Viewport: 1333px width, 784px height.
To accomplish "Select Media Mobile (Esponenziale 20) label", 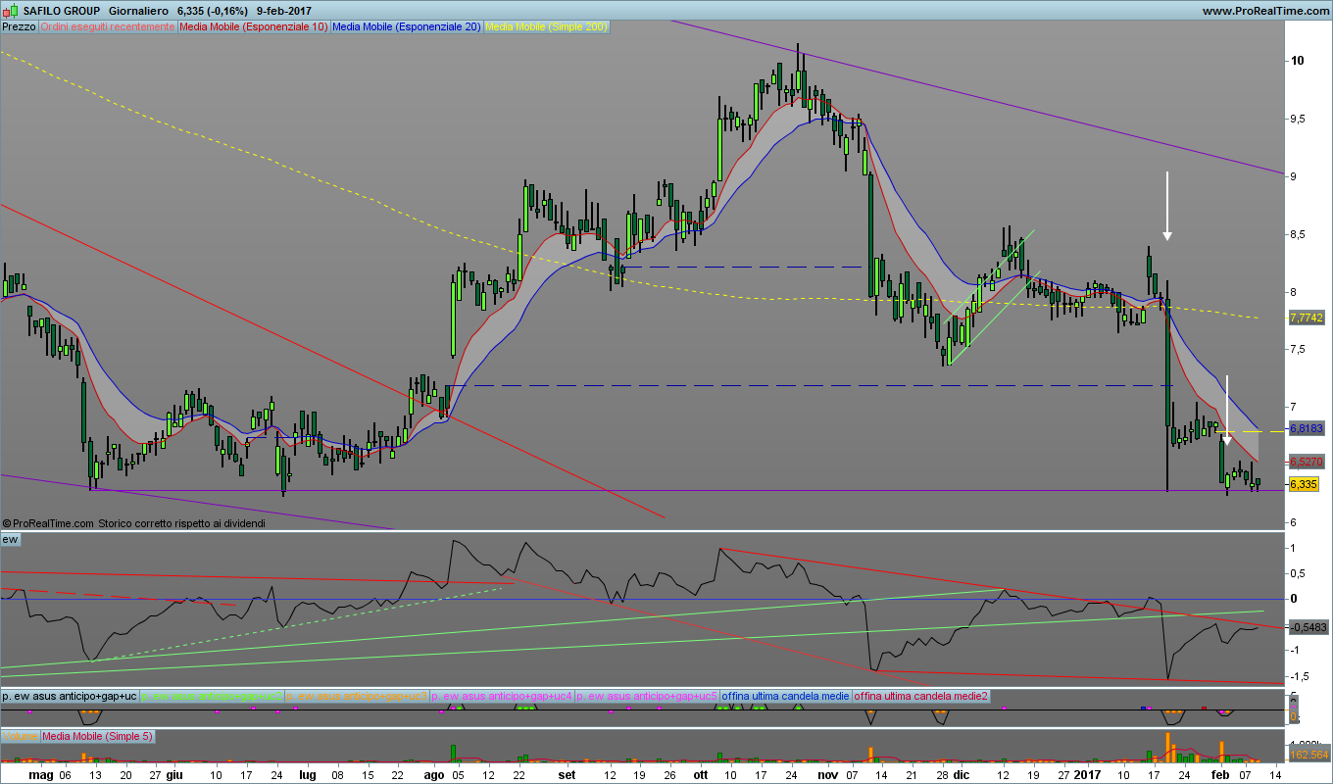I will (x=407, y=27).
